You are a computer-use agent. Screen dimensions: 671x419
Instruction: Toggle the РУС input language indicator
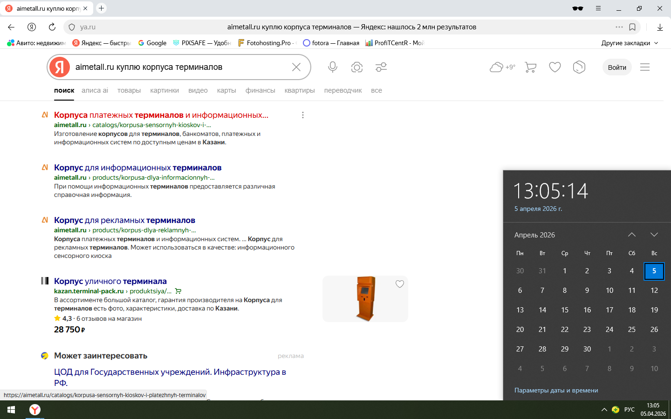[630, 410]
